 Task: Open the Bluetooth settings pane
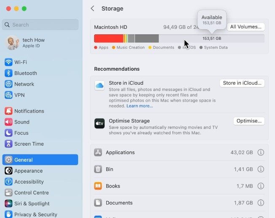pyautogui.click(x=40, y=73)
